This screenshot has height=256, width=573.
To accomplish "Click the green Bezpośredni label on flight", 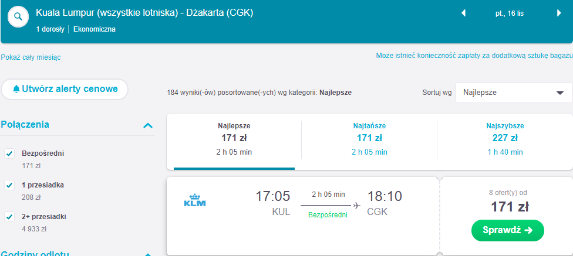I will click(328, 215).
